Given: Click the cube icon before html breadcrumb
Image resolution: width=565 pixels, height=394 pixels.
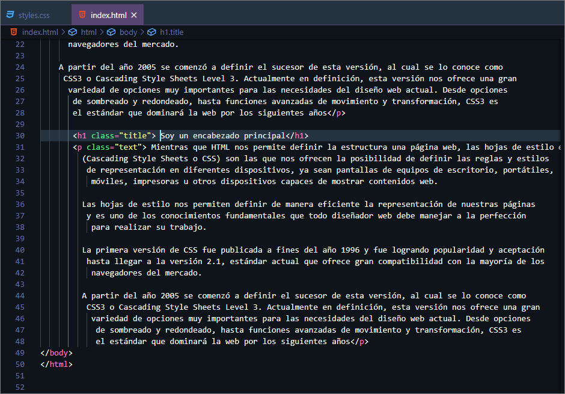Looking at the screenshot, I should point(73,32).
